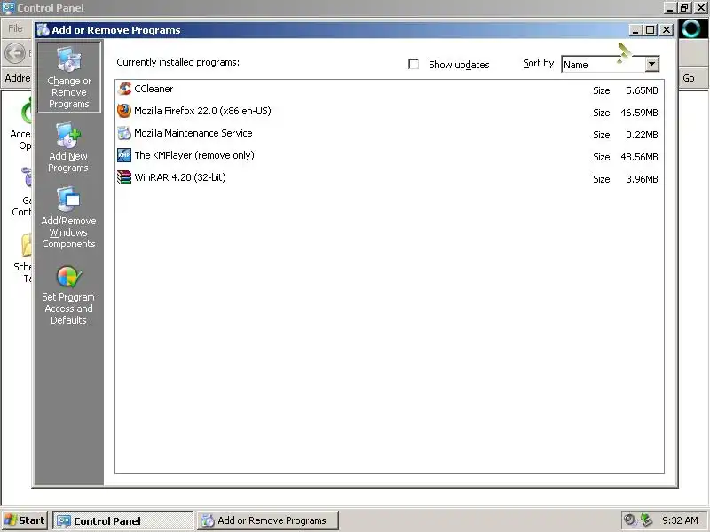This screenshot has width=710, height=532.
Task: Select Mozilla Firefox 22.0 (x86 en-US) entry
Action: (390, 112)
